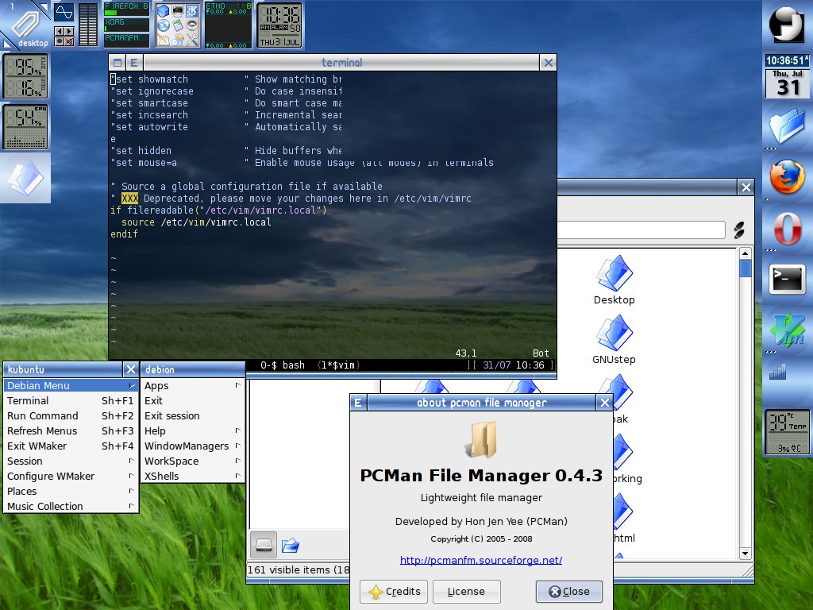The width and height of the screenshot is (813, 610).
Task: Switch to previous workspace via the clip's bottom-left corner arrow
Action: (x=6, y=44)
